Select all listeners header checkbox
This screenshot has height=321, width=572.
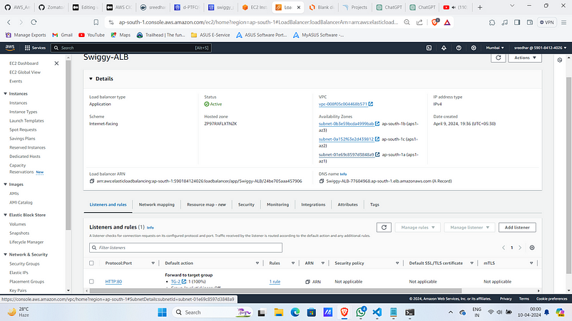pos(91,263)
